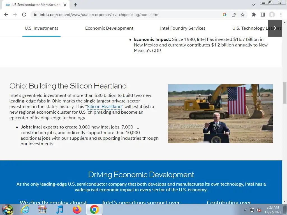
Task: Click the Ohio: Building the Silicon Heartland heading
Action: [68, 86]
